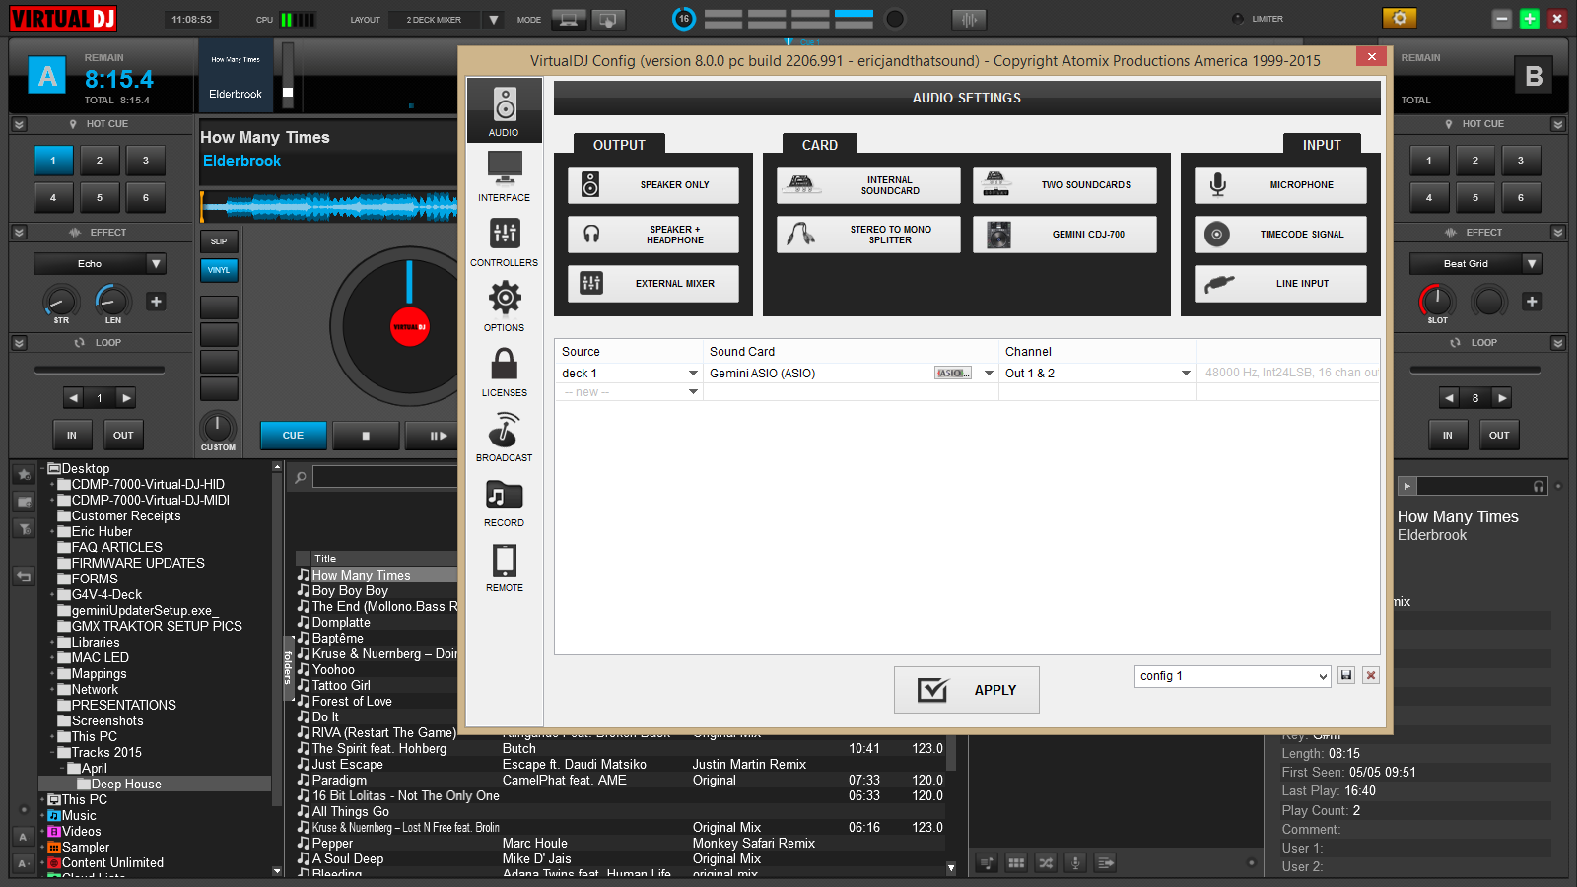Screen dimensions: 1577x887
Task: Trigger hot cue 6 on deck A
Action: 146,198
